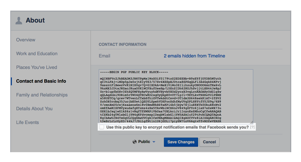The width and height of the screenshot is (301, 162).
Task: Cancel editing the PGP key
Action: point(209,142)
